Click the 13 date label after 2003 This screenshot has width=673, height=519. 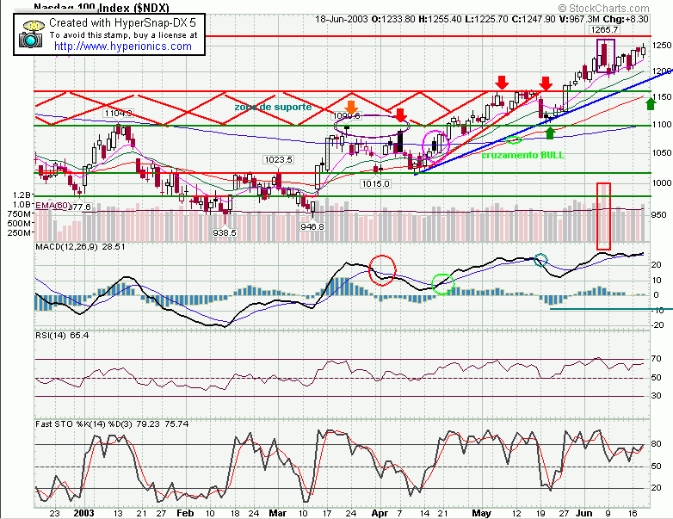118,514
